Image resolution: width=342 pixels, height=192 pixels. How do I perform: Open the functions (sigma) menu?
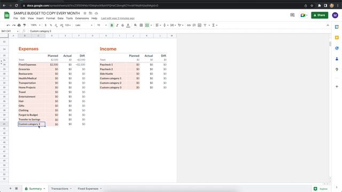click(x=215, y=25)
